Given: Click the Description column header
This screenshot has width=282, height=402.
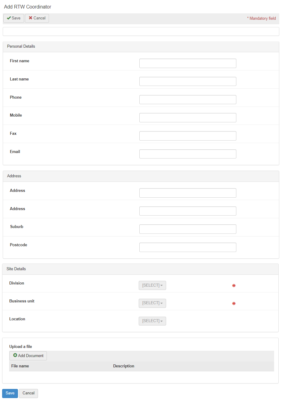Looking at the screenshot, I should coord(124,366).
